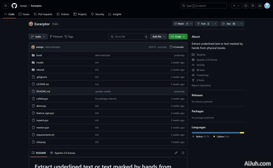Expand the main branch dropdown
Image resolution: width=273 pixels, height=168 pixels.
(x=38, y=37)
